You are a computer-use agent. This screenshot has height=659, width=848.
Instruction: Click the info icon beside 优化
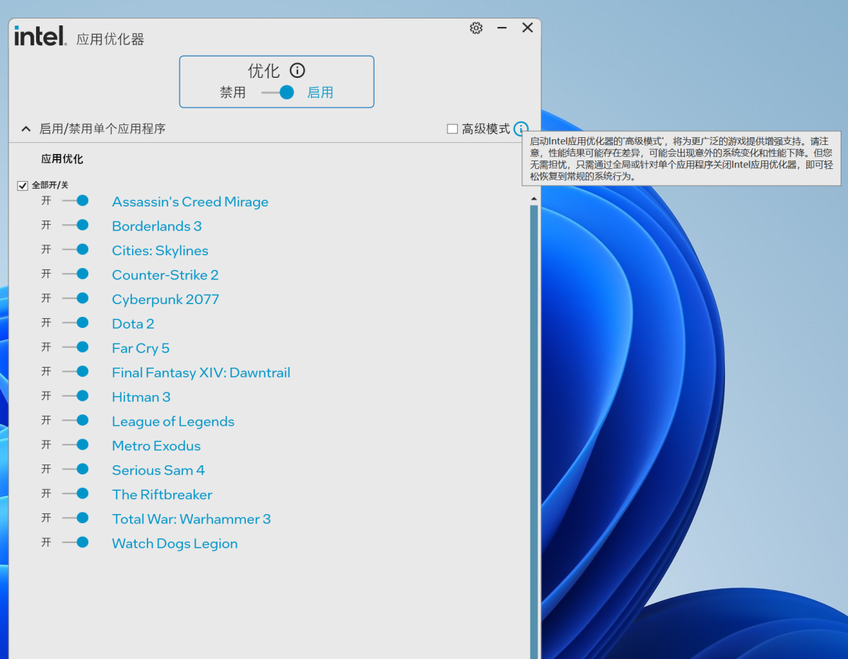298,71
